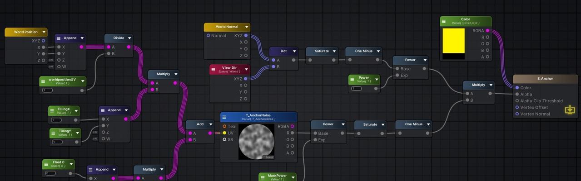Open the menu icon on the Append node wired to Float 0
The width and height of the screenshot is (581, 181).
pos(90,170)
